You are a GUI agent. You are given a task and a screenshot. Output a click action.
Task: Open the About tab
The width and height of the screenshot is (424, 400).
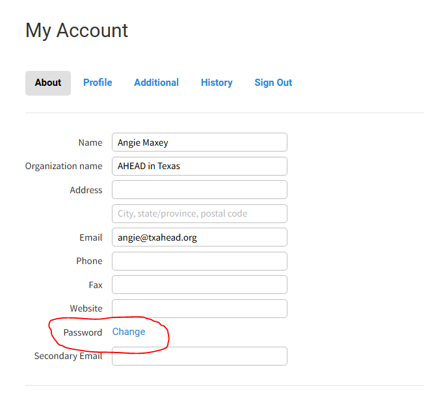(48, 83)
